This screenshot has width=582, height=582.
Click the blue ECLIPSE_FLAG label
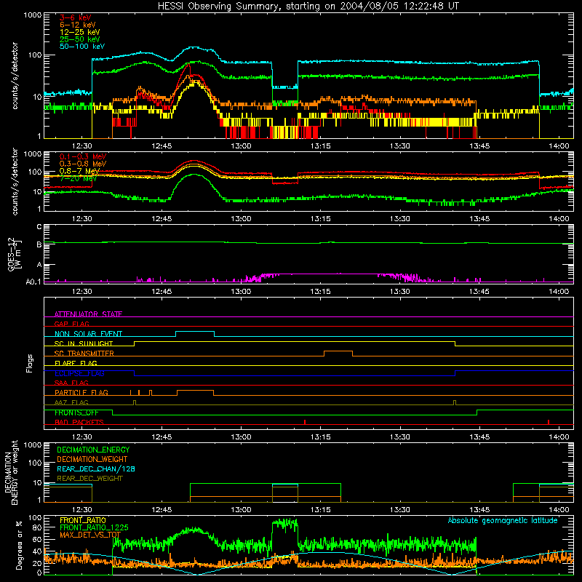79,373
